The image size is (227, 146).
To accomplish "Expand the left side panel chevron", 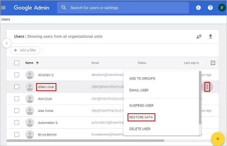I will coord(7,43).
